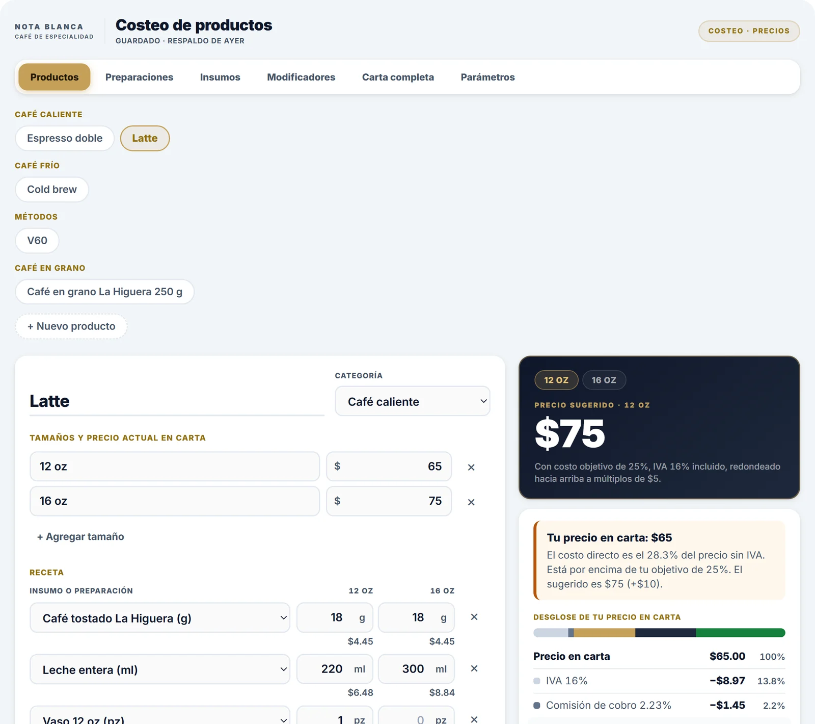Screen dimensions: 815x724
Task: Edit the 16 oz size name field
Action: pyautogui.click(x=175, y=501)
